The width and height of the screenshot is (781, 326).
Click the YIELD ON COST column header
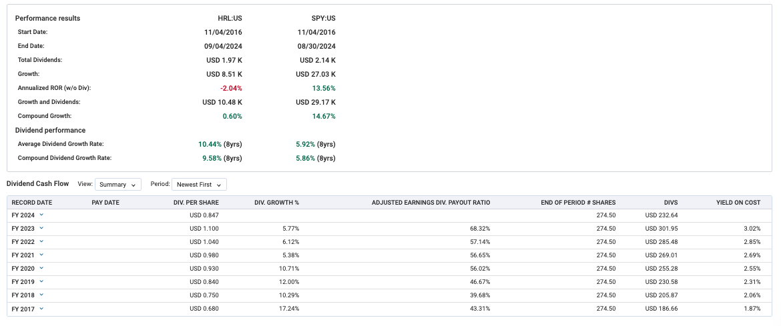pyautogui.click(x=738, y=202)
